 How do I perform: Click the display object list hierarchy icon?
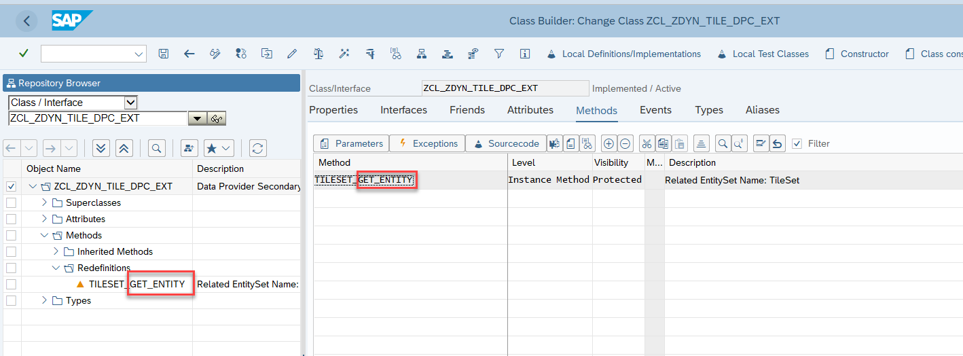189,148
